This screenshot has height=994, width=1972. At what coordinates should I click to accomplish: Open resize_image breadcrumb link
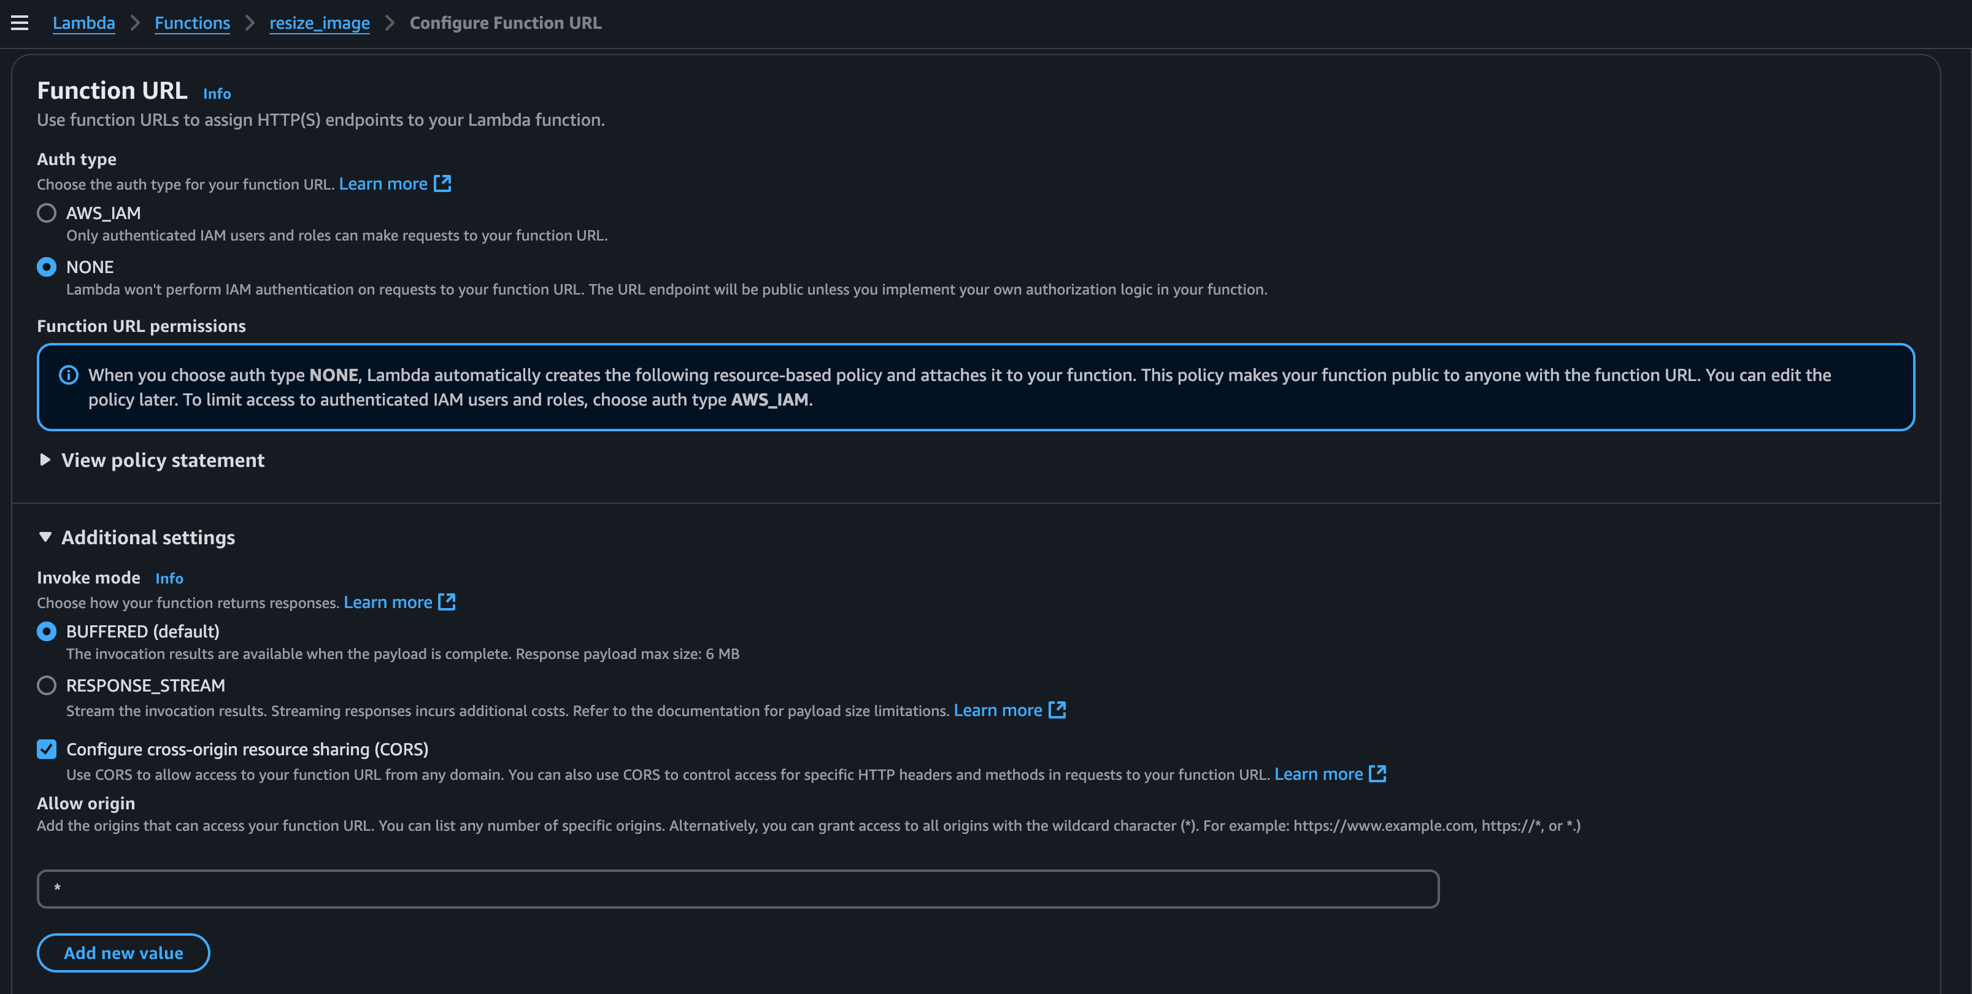tap(319, 23)
